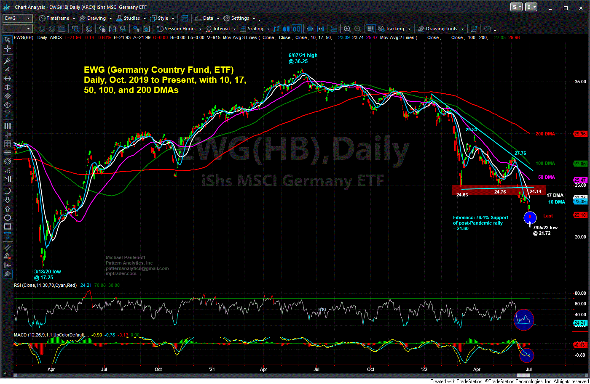Select the text T drawing tool

coord(7,236)
